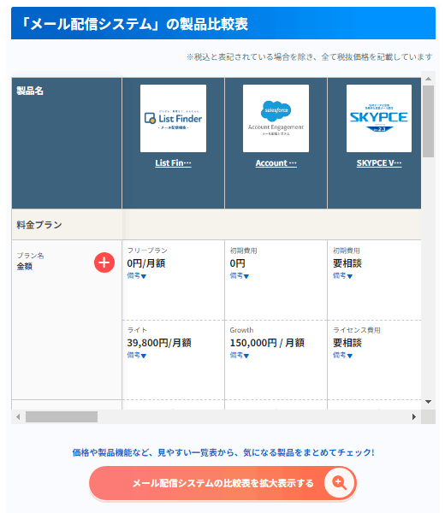Click the horizontal scrollbar left arrow
Viewport: 445px width, 513px height.
18,417
